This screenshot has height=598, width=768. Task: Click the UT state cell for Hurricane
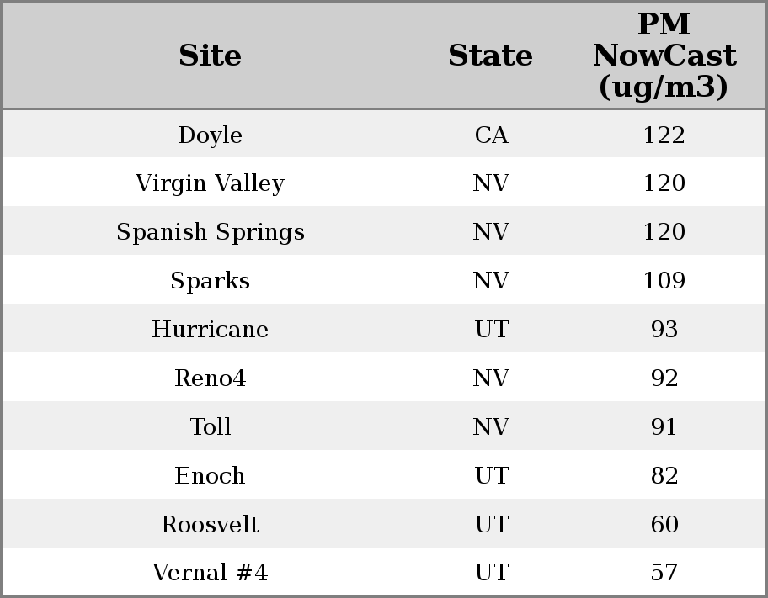click(491, 330)
